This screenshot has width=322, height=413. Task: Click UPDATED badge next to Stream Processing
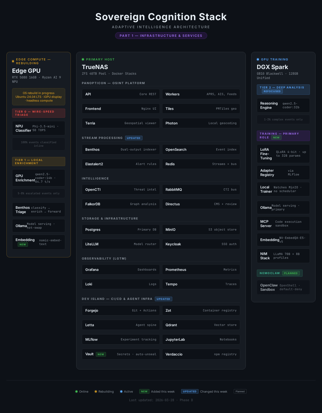pyautogui.click(x=134, y=138)
